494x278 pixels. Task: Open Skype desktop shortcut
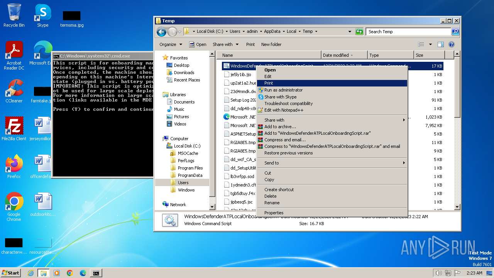point(42,15)
